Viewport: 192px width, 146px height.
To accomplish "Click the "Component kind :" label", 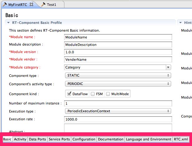I will (24, 94).
